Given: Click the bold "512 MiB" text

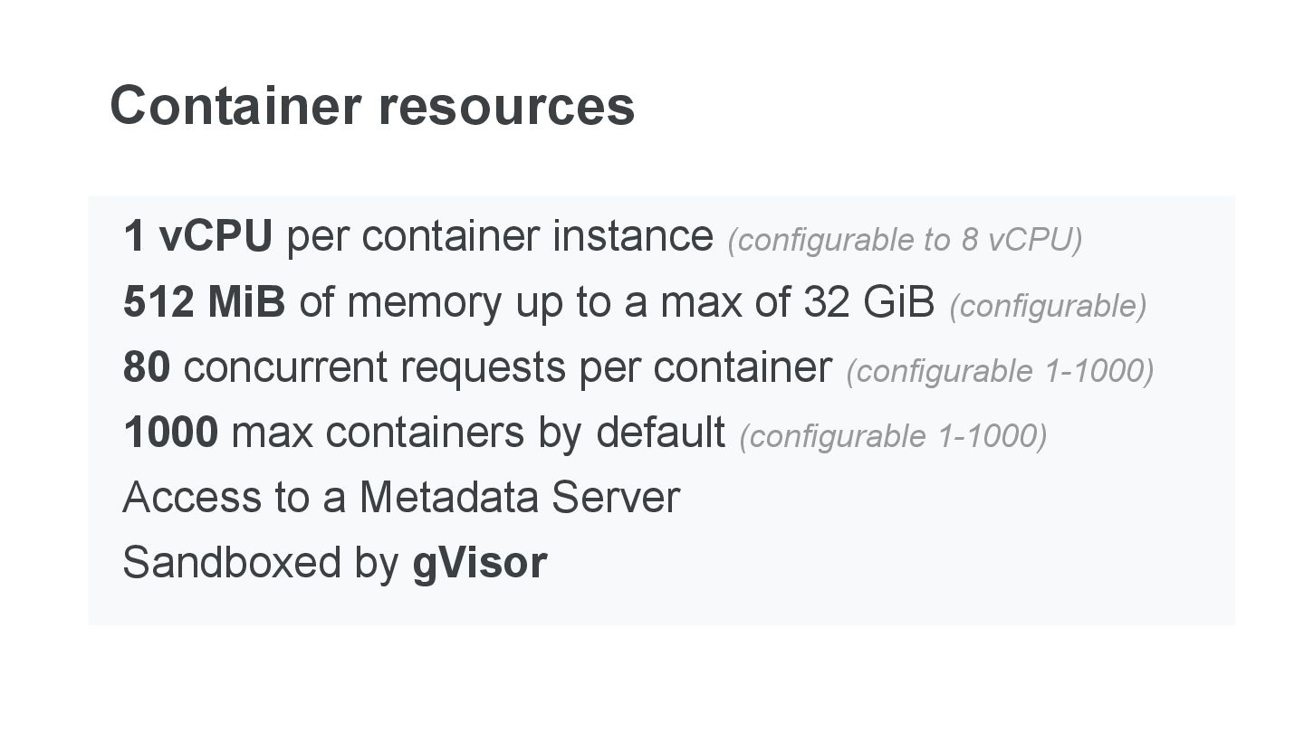Looking at the screenshot, I should [x=204, y=302].
